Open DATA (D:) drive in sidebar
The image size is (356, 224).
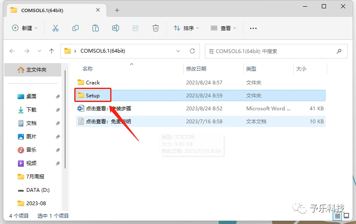[34, 190]
